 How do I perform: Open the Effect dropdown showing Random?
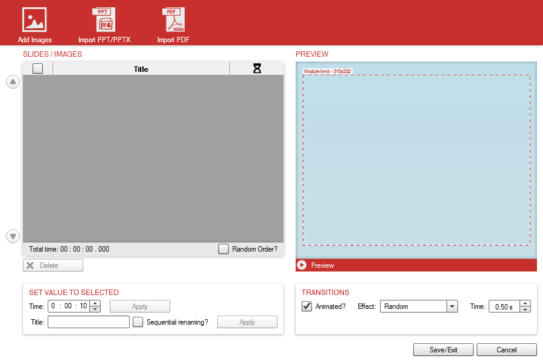coord(419,306)
